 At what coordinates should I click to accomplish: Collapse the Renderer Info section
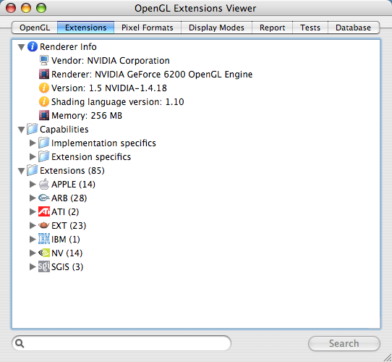click(x=21, y=47)
